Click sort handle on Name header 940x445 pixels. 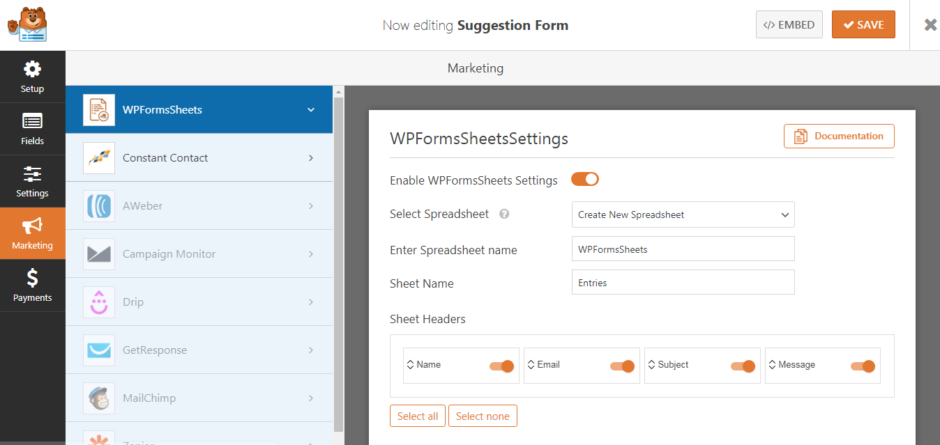(410, 365)
